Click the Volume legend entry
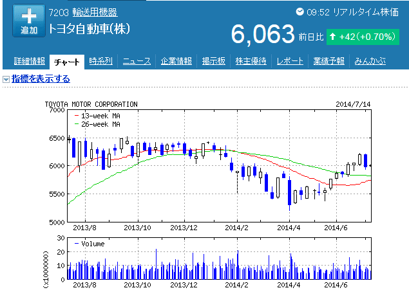The height and width of the screenshot is (290, 409). pos(90,244)
